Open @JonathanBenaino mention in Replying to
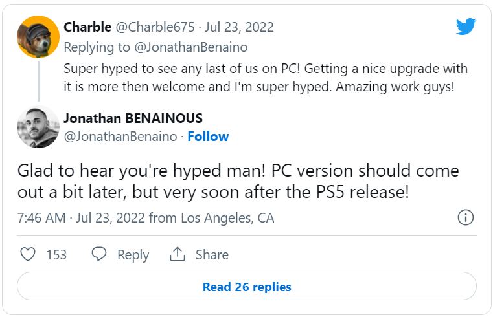This screenshot has width=493, height=317. pos(191,47)
